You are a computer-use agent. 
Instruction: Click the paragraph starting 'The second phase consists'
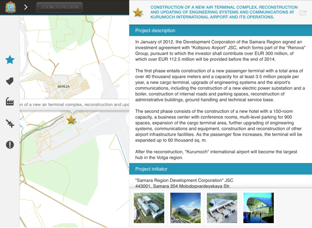click(219, 126)
